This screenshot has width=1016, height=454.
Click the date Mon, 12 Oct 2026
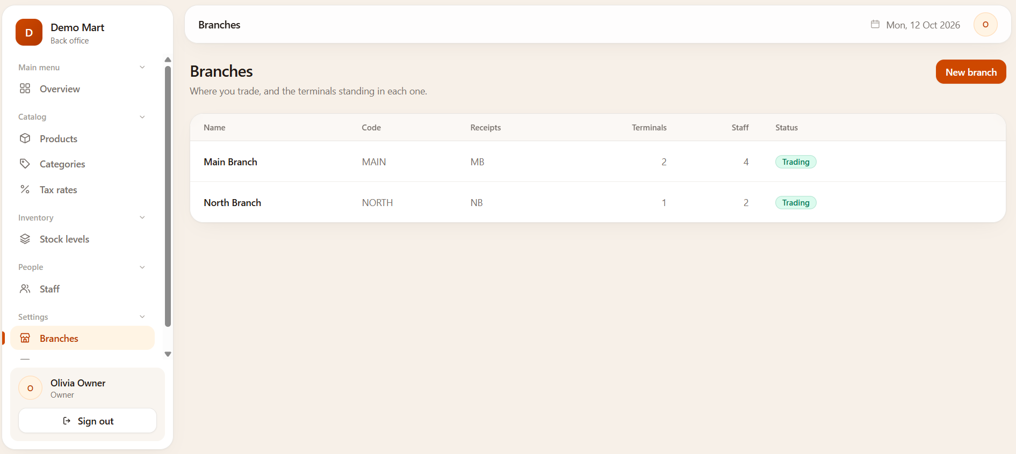pos(923,25)
